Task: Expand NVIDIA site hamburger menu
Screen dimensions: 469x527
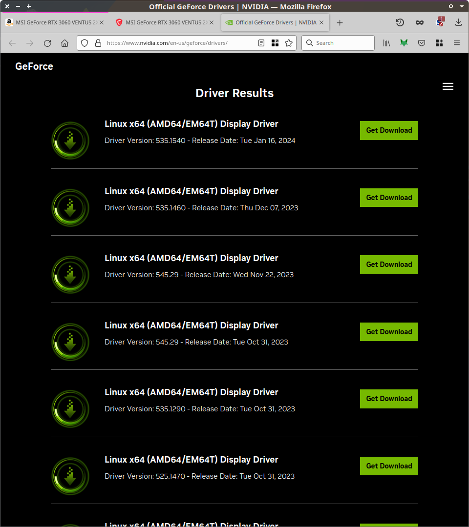Action: (x=448, y=86)
